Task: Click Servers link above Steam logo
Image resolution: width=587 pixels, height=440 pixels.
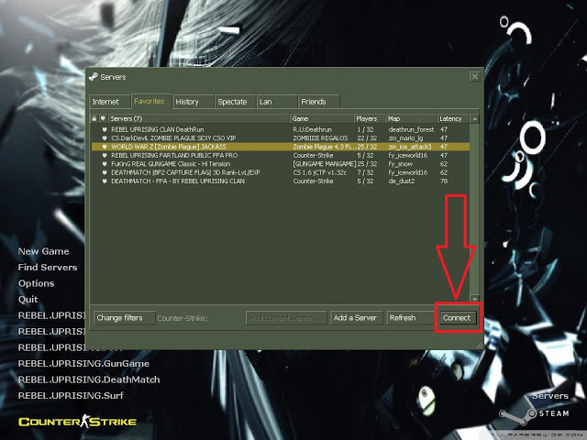Action: point(550,396)
